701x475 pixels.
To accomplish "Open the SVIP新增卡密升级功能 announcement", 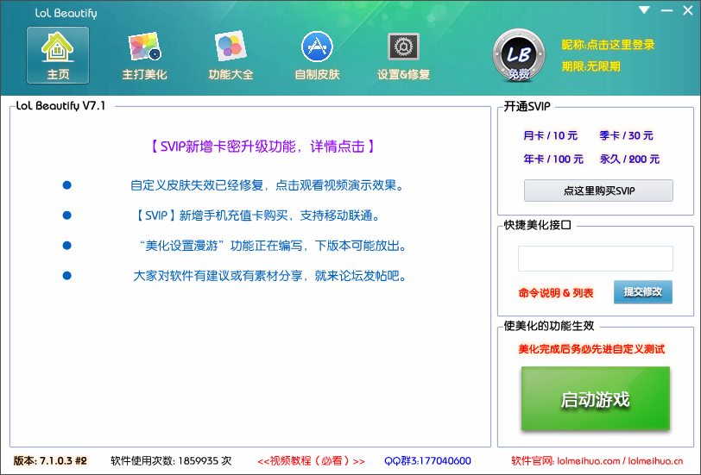I will tap(262, 147).
